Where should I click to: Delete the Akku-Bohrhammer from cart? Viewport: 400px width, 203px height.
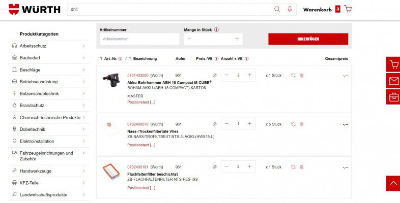coord(302,75)
